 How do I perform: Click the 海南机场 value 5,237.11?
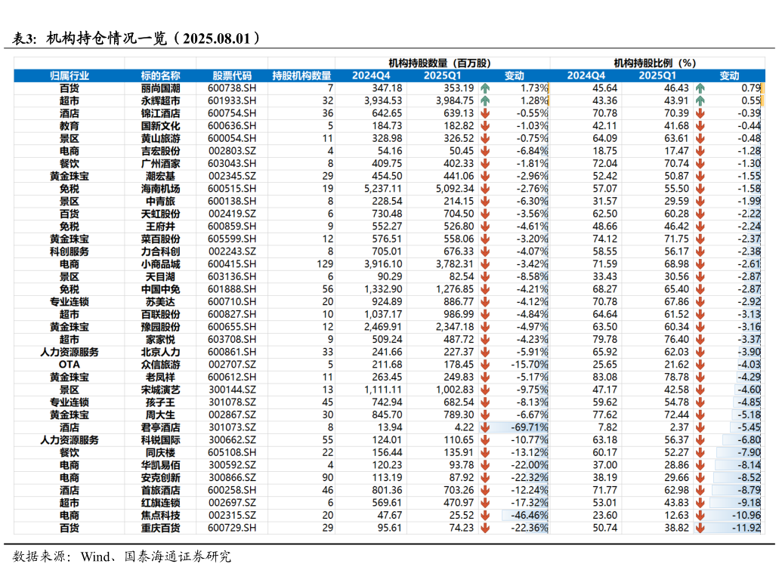382,189
